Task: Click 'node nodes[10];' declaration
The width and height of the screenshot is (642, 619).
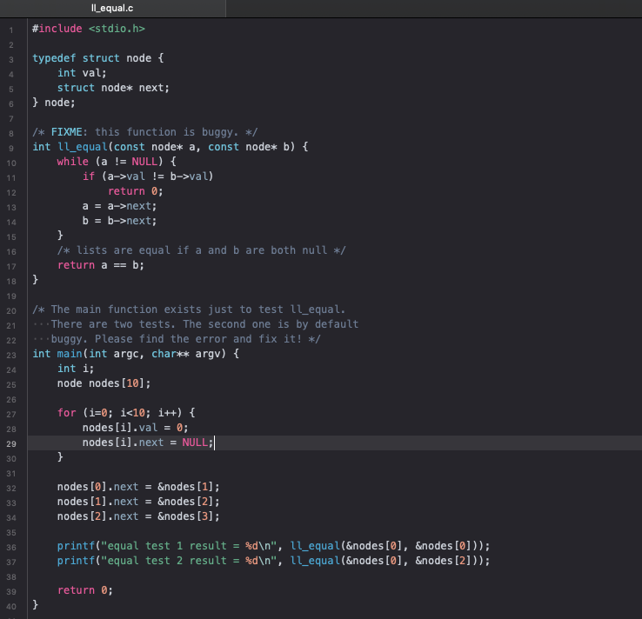Action: [x=104, y=383]
